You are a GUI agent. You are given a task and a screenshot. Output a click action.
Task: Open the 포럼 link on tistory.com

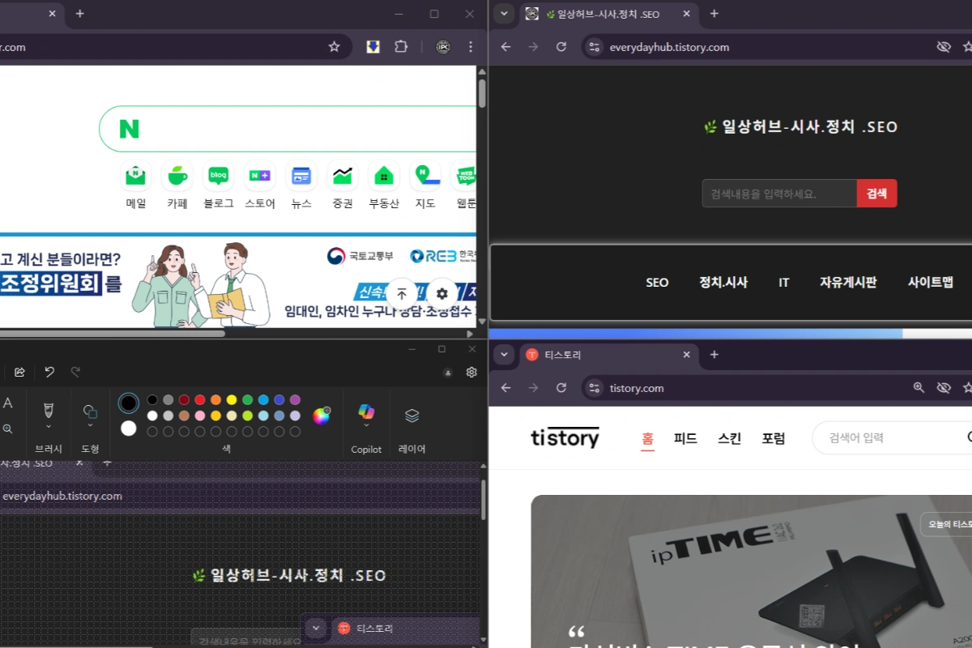(774, 438)
